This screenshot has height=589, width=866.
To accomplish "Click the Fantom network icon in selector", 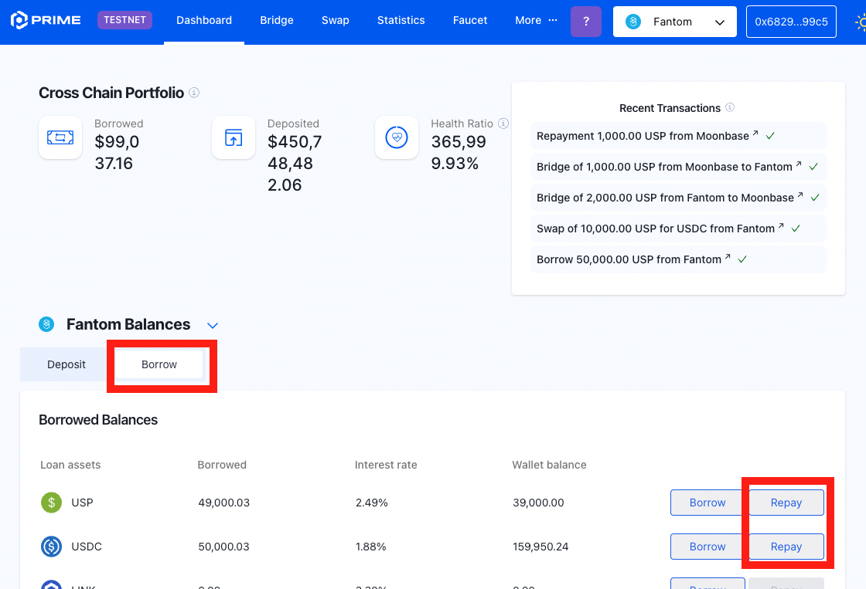I will [x=633, y=22].
